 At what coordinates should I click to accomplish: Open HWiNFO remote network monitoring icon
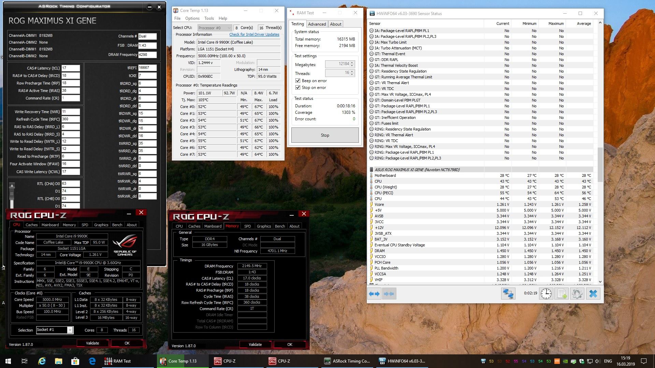click(x=508, y=294)
